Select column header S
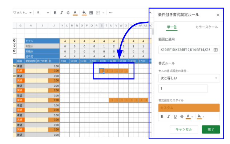 101,25
